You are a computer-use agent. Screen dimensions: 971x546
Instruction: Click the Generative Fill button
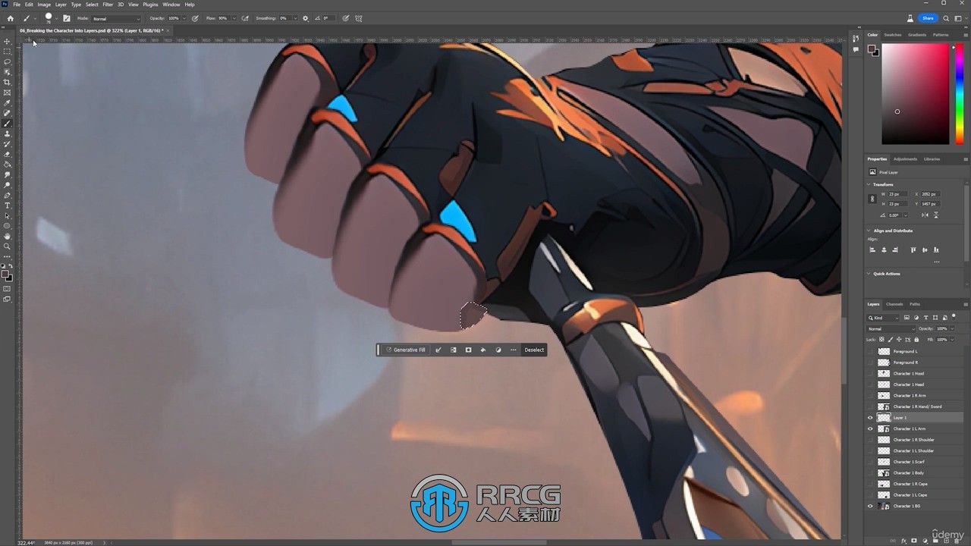point(406,350)
